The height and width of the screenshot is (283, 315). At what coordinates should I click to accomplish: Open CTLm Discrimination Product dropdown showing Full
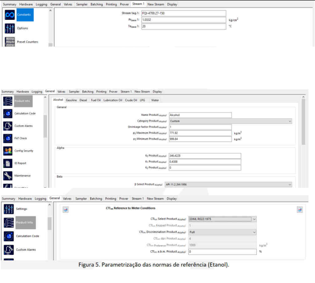coord(222,232)
